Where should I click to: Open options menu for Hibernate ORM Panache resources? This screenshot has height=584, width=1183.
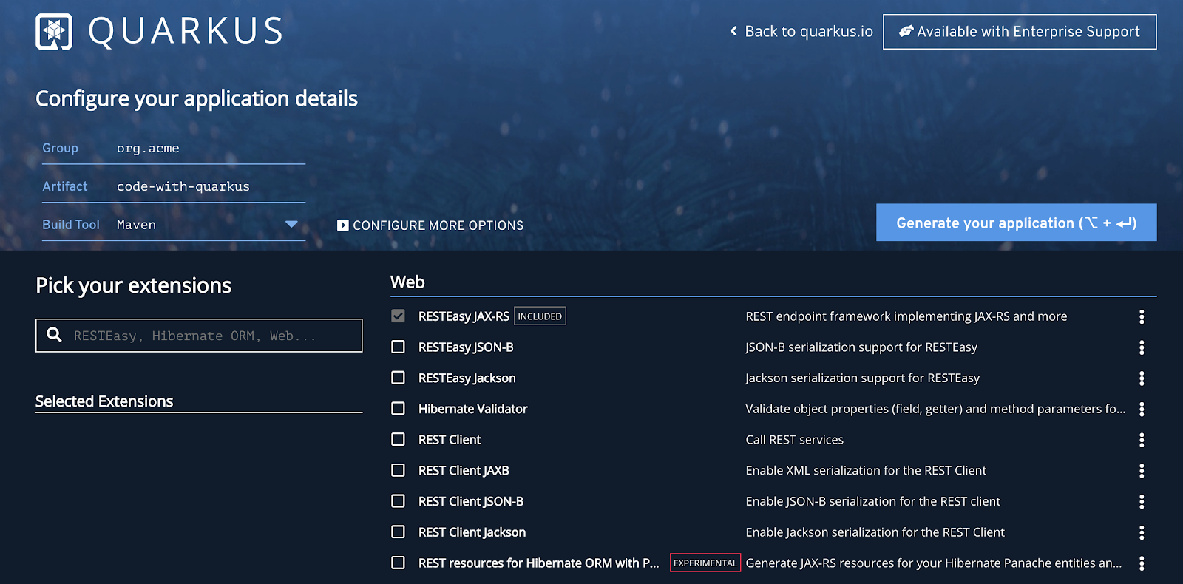point(1142,563)
